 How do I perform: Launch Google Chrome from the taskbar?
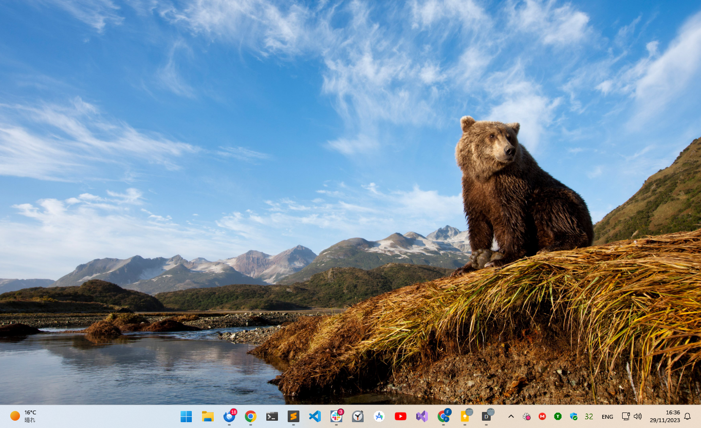(x=251, y=416)
